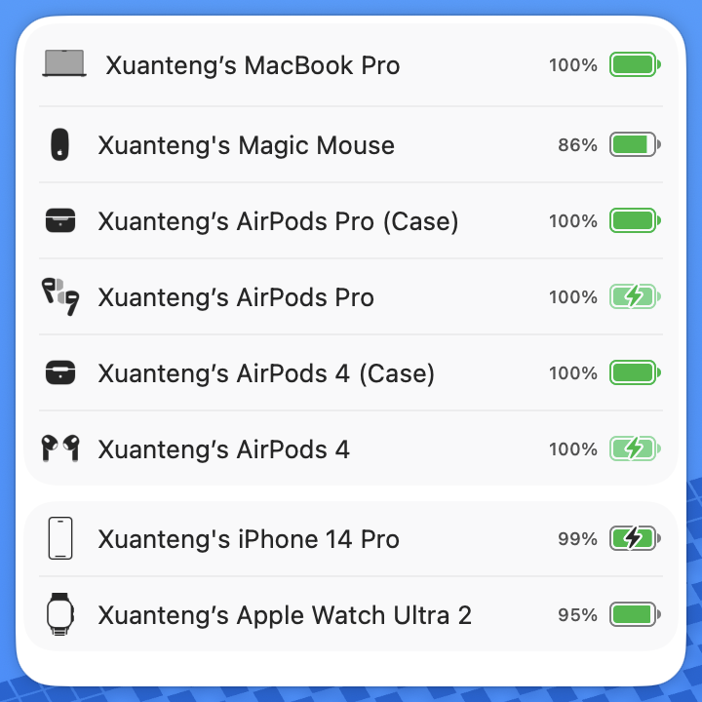The height and width of the screenshot is (702, 702).
Task: Click the Magic Mouse 86% percentage
Action: (577, 145)
